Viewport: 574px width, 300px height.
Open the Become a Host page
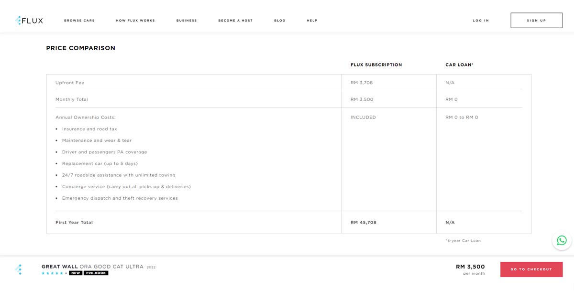[235, 21]
